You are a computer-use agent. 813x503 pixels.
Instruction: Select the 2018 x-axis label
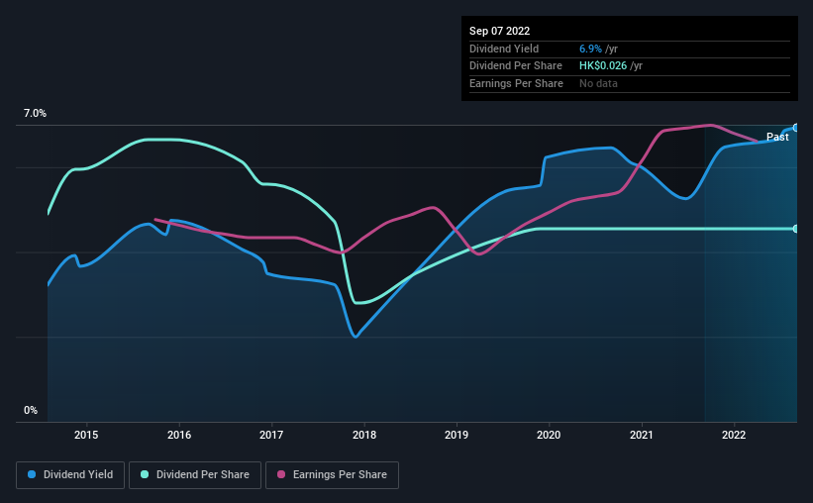pos(364,435)
